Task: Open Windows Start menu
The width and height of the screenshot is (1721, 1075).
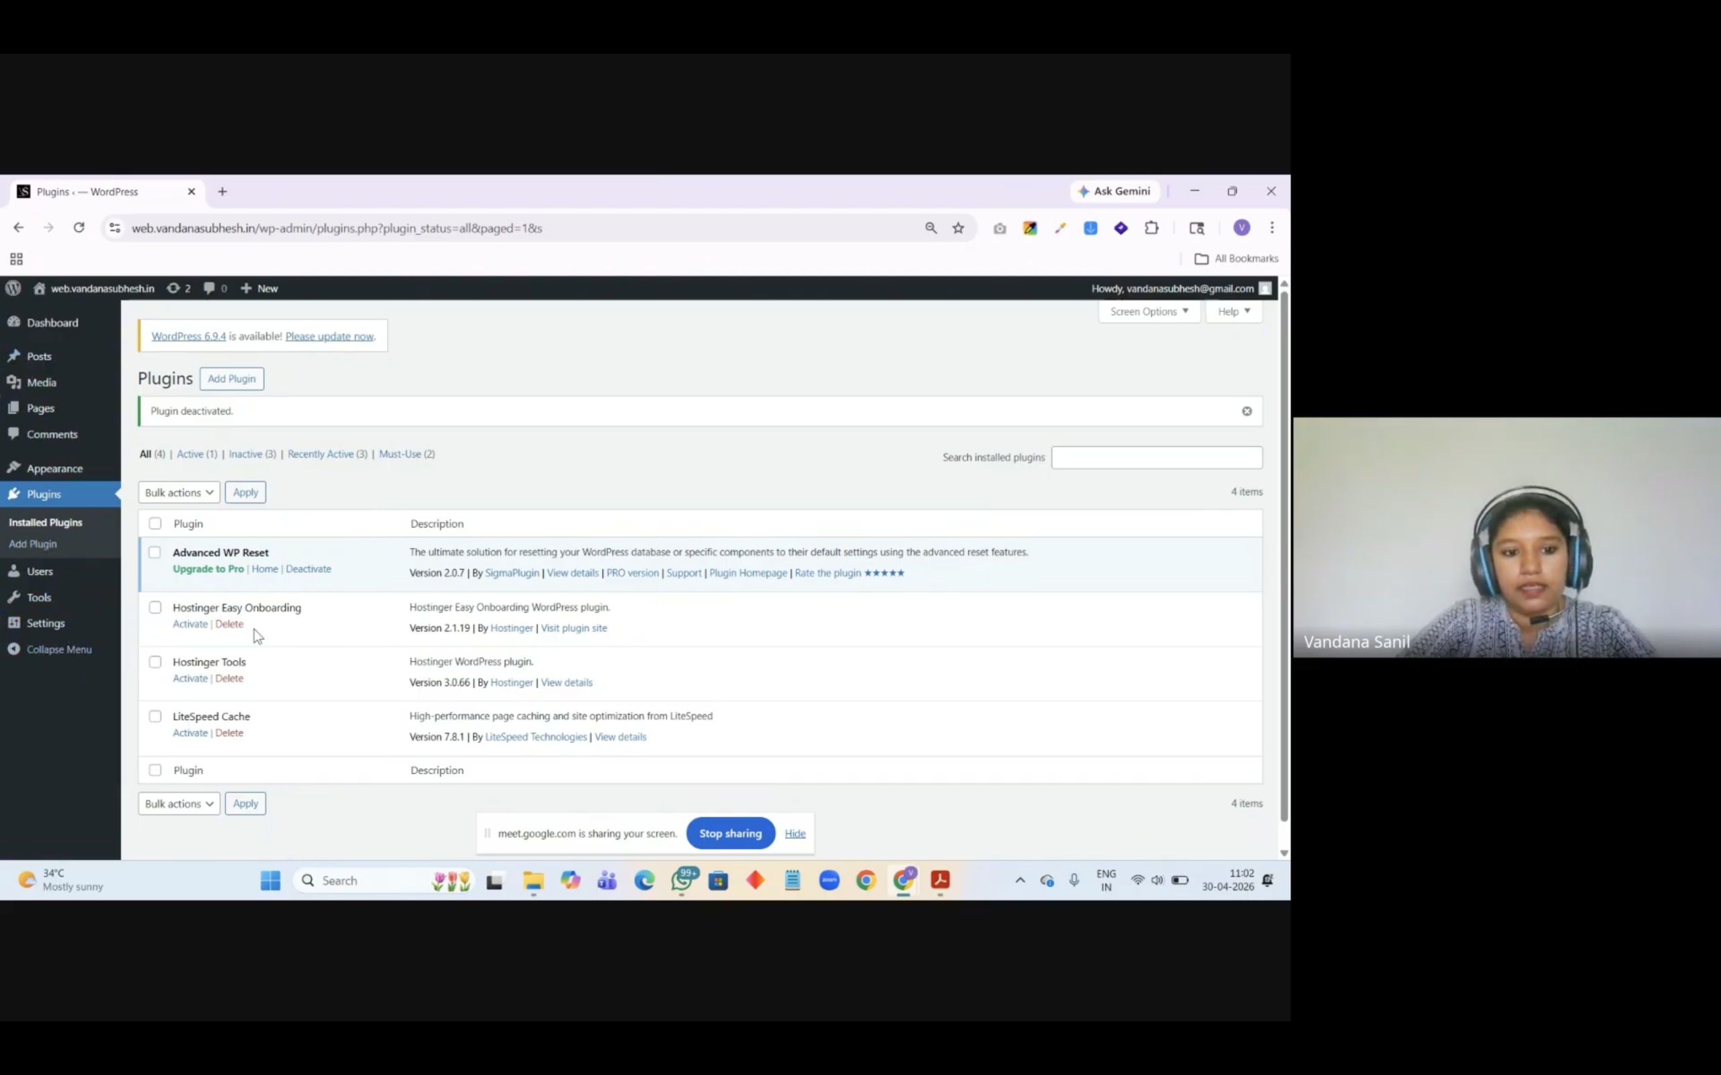Action: [270, 880]
